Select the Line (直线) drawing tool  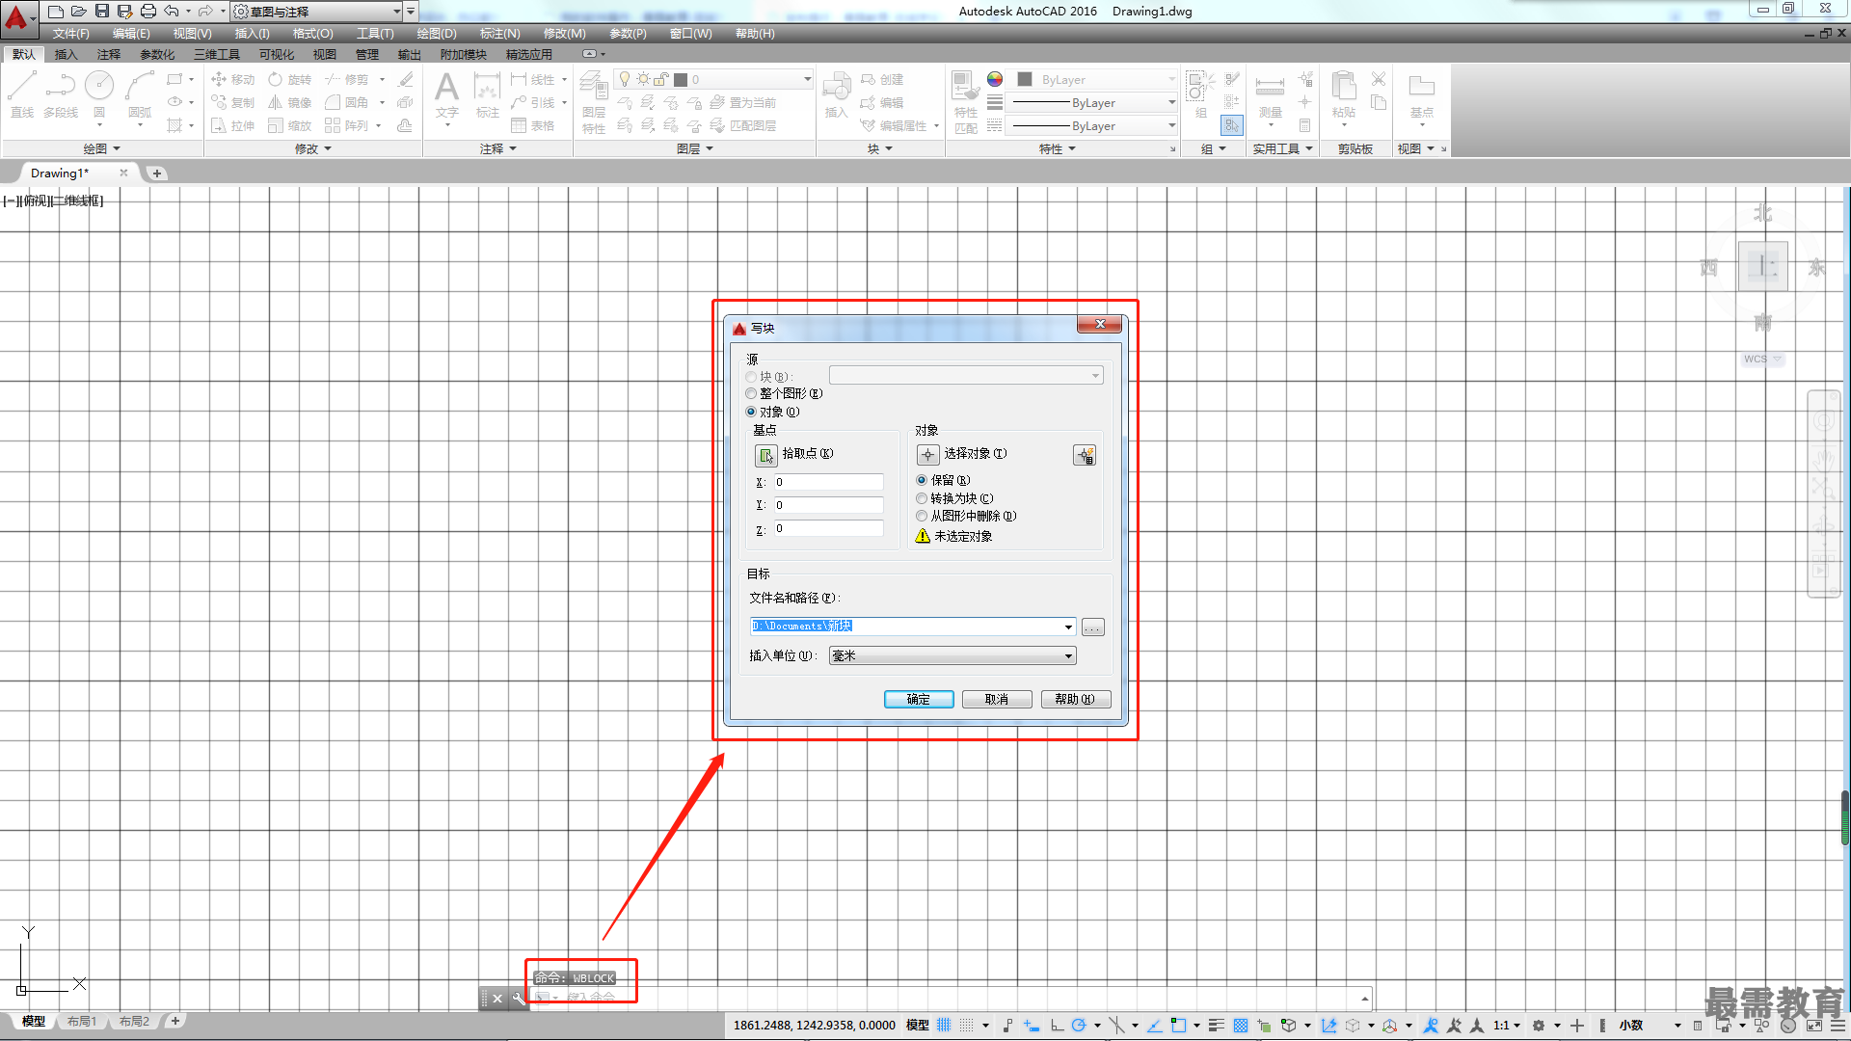coord(22,94)
